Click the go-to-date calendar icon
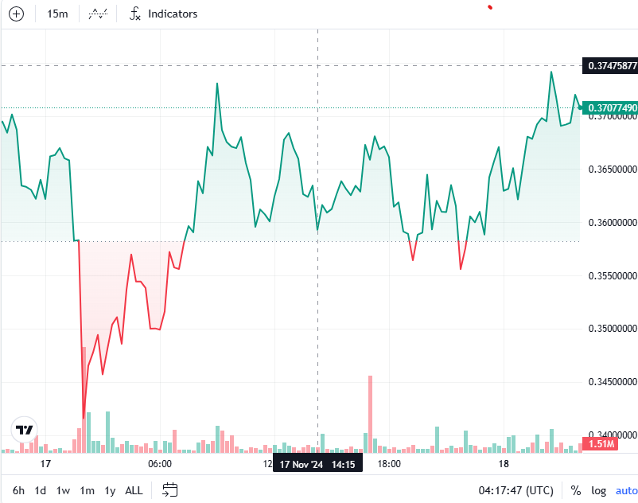The width and height of the screenshot is (638, 503). coord(169,490)
